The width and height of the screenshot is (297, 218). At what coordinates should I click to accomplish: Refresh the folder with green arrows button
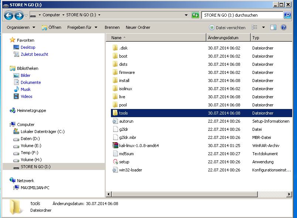[x=195, y=15]
